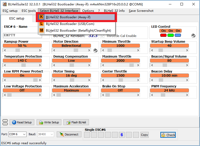Open the BLHeli 32 info menu

pyautogui.click(x=114, y=11)
